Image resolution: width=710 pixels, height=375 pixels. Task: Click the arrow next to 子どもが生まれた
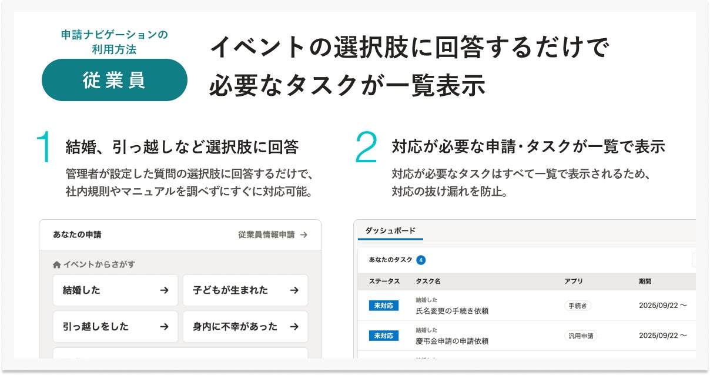click(x=294, y=290)
